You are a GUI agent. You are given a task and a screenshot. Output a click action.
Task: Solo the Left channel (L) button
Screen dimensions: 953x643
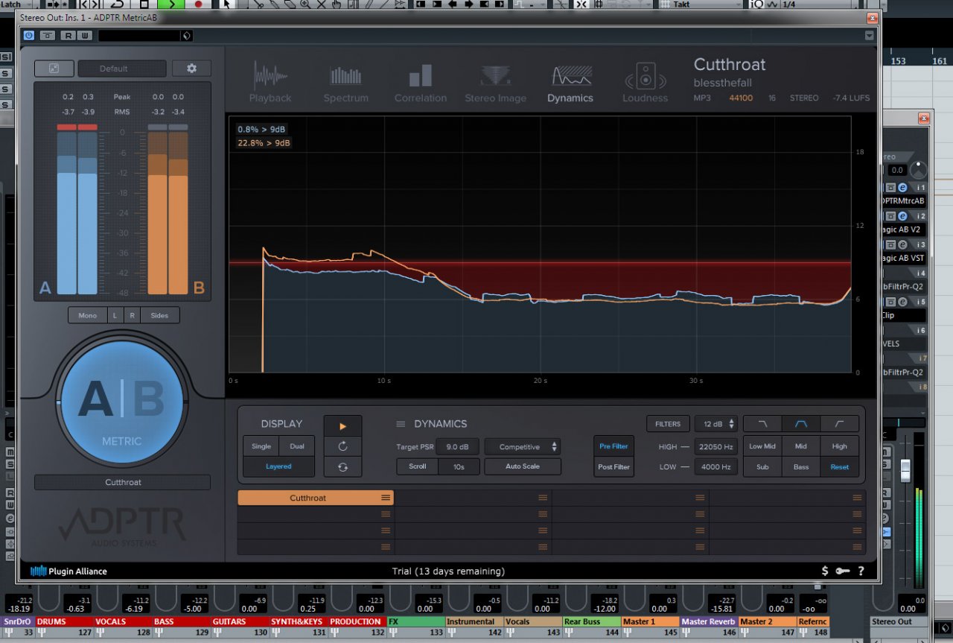[x=115, y=315]
